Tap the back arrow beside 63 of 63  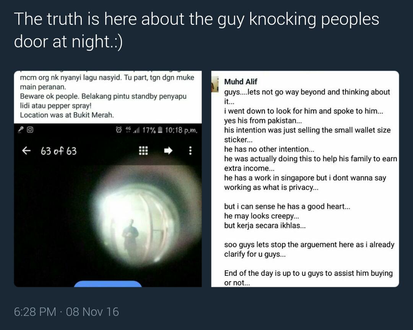coord(26,151)
